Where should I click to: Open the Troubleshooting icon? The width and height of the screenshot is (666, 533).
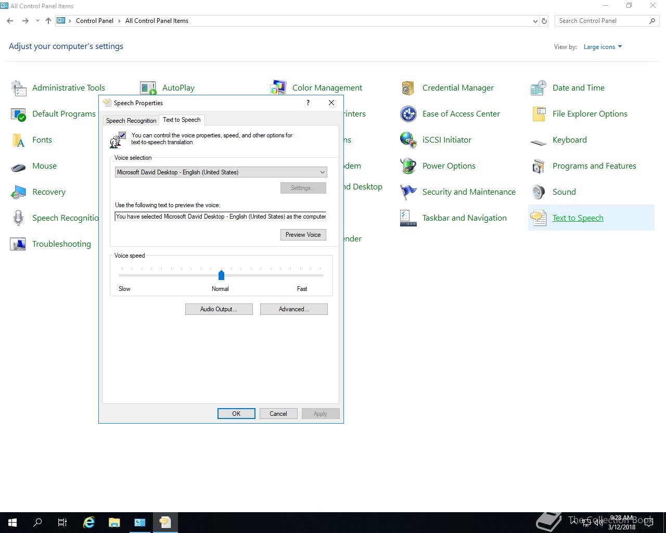coord(18,244)
